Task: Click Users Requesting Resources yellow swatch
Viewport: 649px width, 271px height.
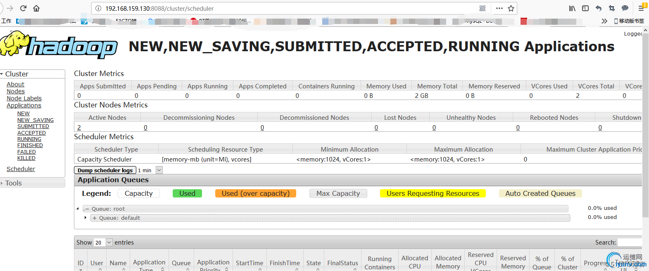Action: (433, 193)
